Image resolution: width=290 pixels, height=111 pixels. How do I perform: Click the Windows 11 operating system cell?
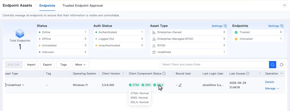pyautogui.click(x=80, y=85)
